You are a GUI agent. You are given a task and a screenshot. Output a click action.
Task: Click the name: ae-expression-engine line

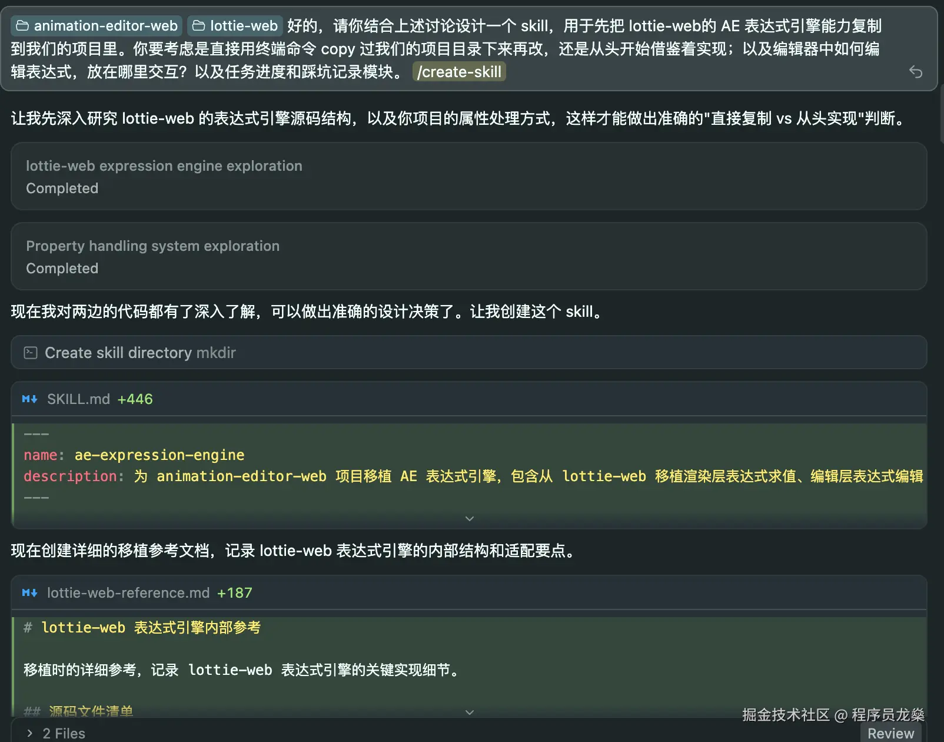pos(134,455)
